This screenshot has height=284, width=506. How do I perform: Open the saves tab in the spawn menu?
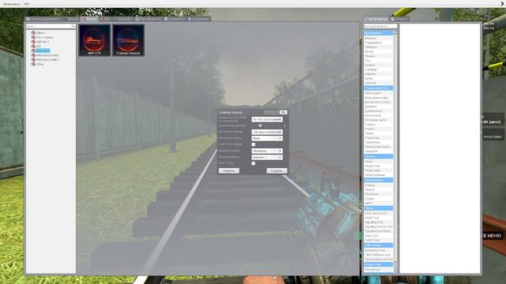(x=198, y=19)
